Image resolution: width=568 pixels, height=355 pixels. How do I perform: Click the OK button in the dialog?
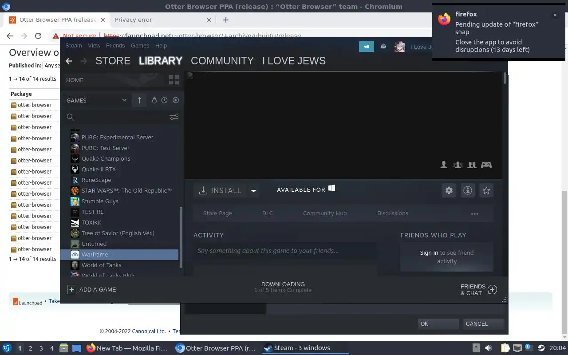438,324
